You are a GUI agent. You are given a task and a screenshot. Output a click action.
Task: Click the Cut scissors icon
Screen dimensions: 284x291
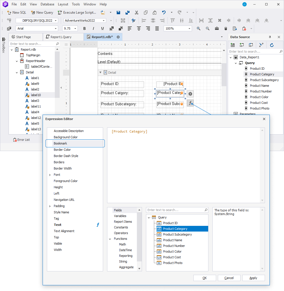137,13
